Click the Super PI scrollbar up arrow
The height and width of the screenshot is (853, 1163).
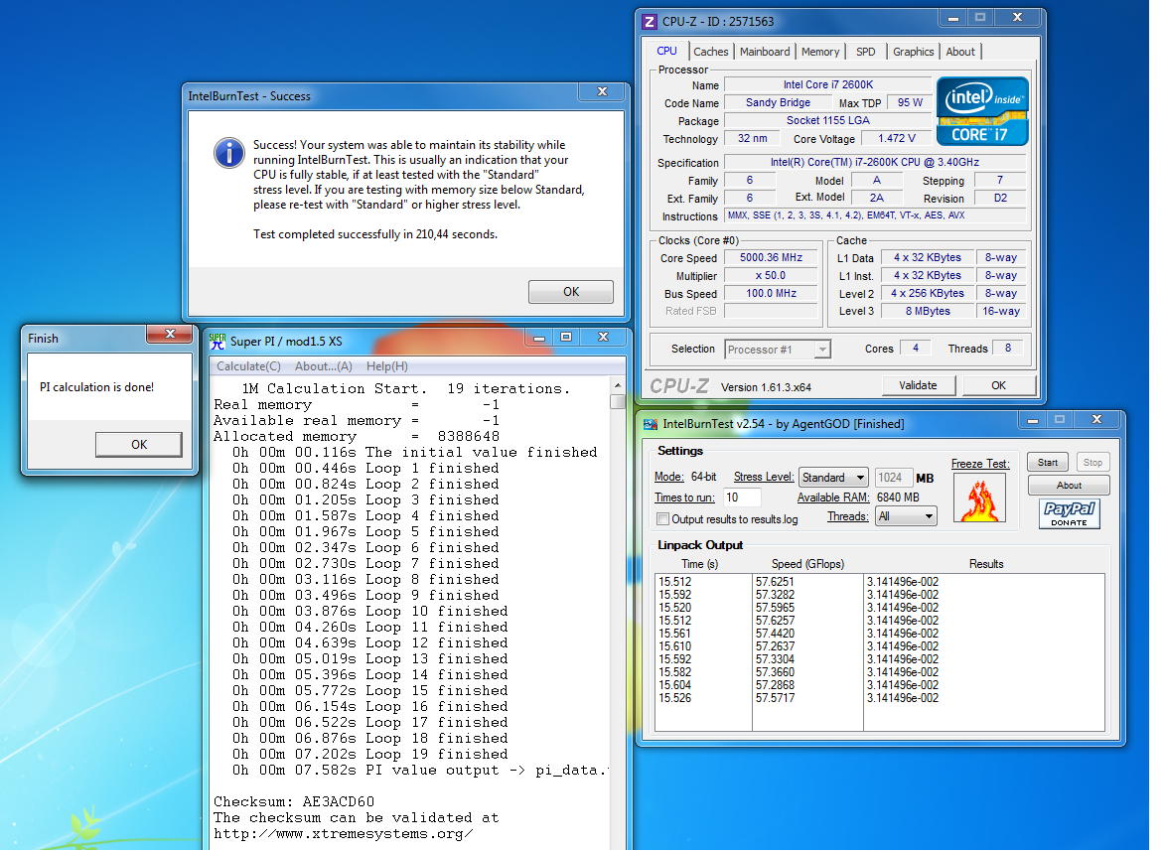(x=617, y=385)
